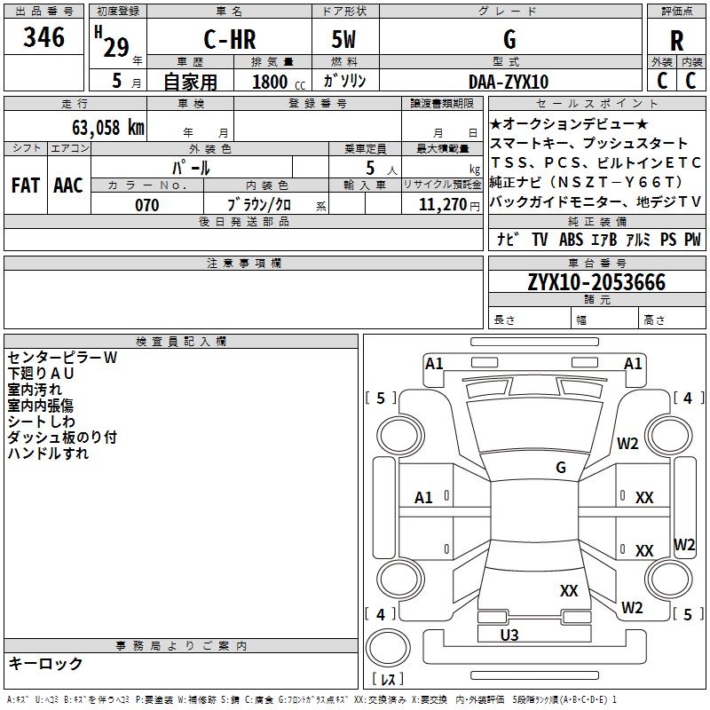Click the mileage value 63,058 km
The width and height of the screenshot is (710, 710).
(x=108, y=128)
